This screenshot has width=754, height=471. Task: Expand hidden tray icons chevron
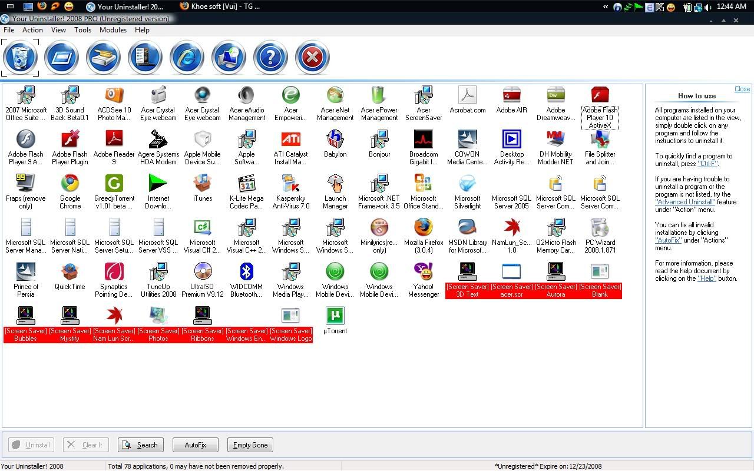pyautogui.click(x=606, y=7)
